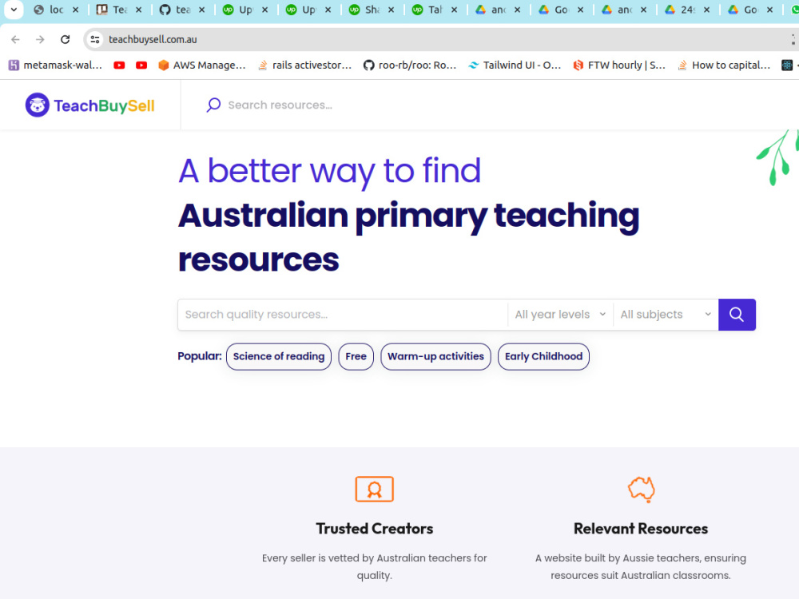
Task: Click the Relevant Resources Australia map icon
Action: pos(641,490)
